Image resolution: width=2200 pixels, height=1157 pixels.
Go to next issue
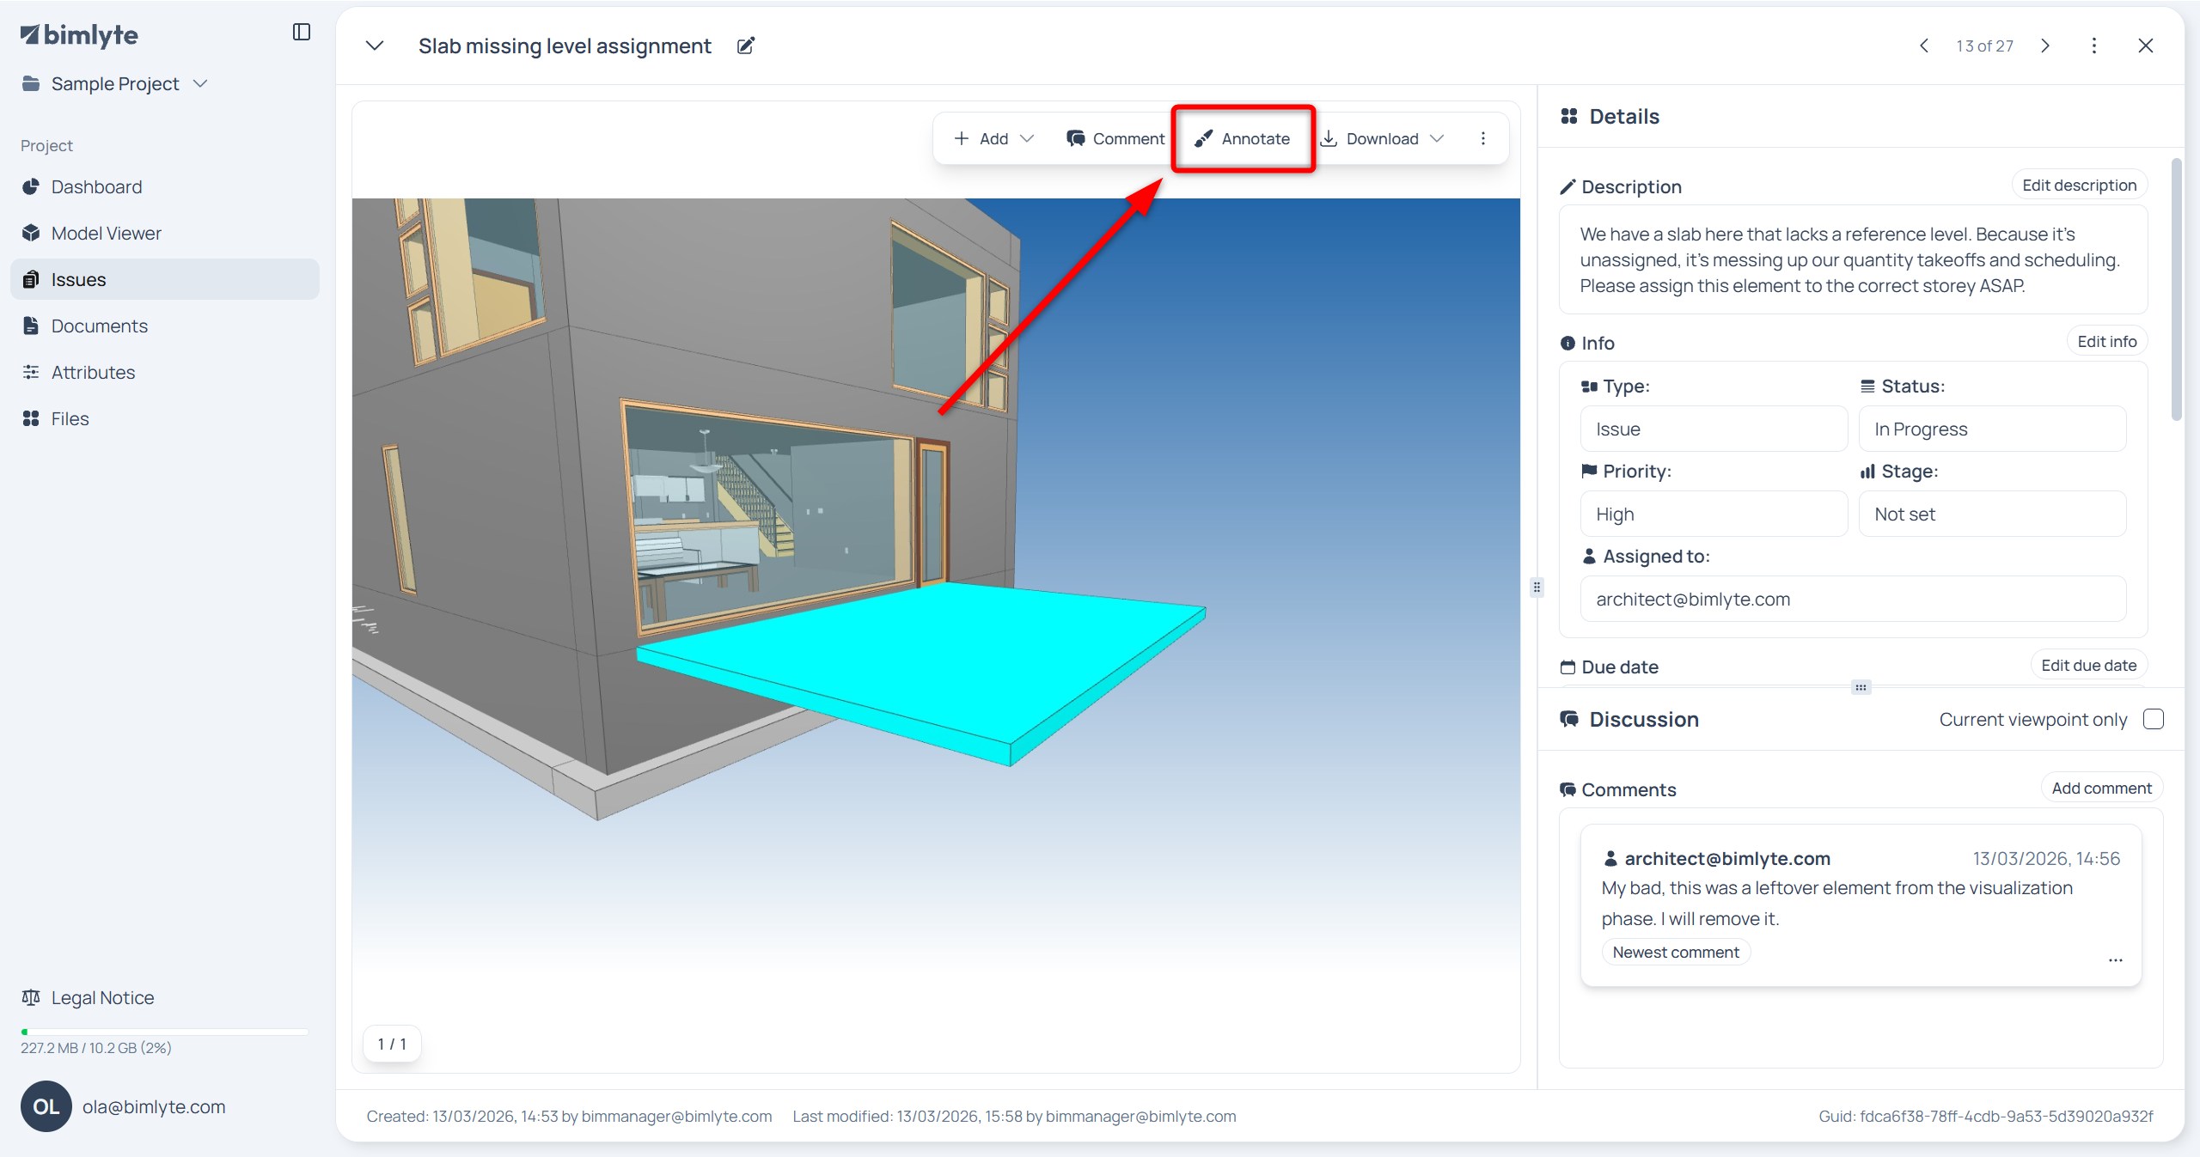2045,46
